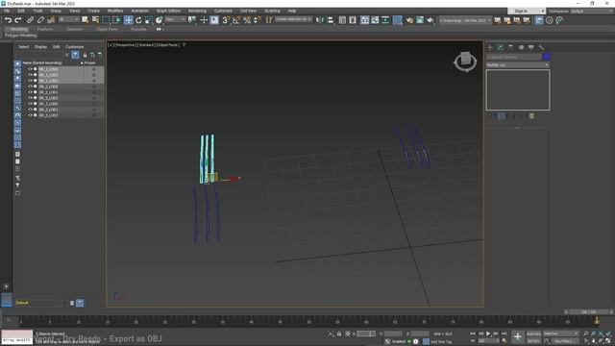The height and width of the screenshot is (346, 615).
Task: Click the Mirror tool icon
Action: click(320, 20)
